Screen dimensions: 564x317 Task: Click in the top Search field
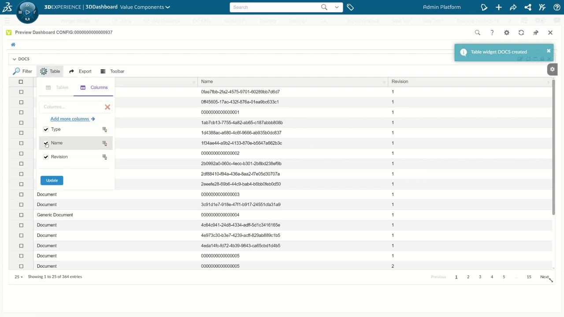(x=275, y=7)
